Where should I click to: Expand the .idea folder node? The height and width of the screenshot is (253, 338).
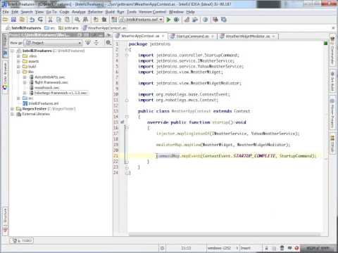click(x=18, y=56)
